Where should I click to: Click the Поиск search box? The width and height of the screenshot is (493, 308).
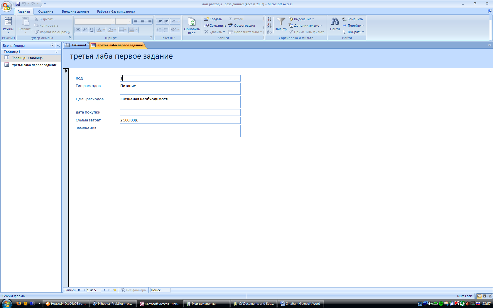coord(160,290)
